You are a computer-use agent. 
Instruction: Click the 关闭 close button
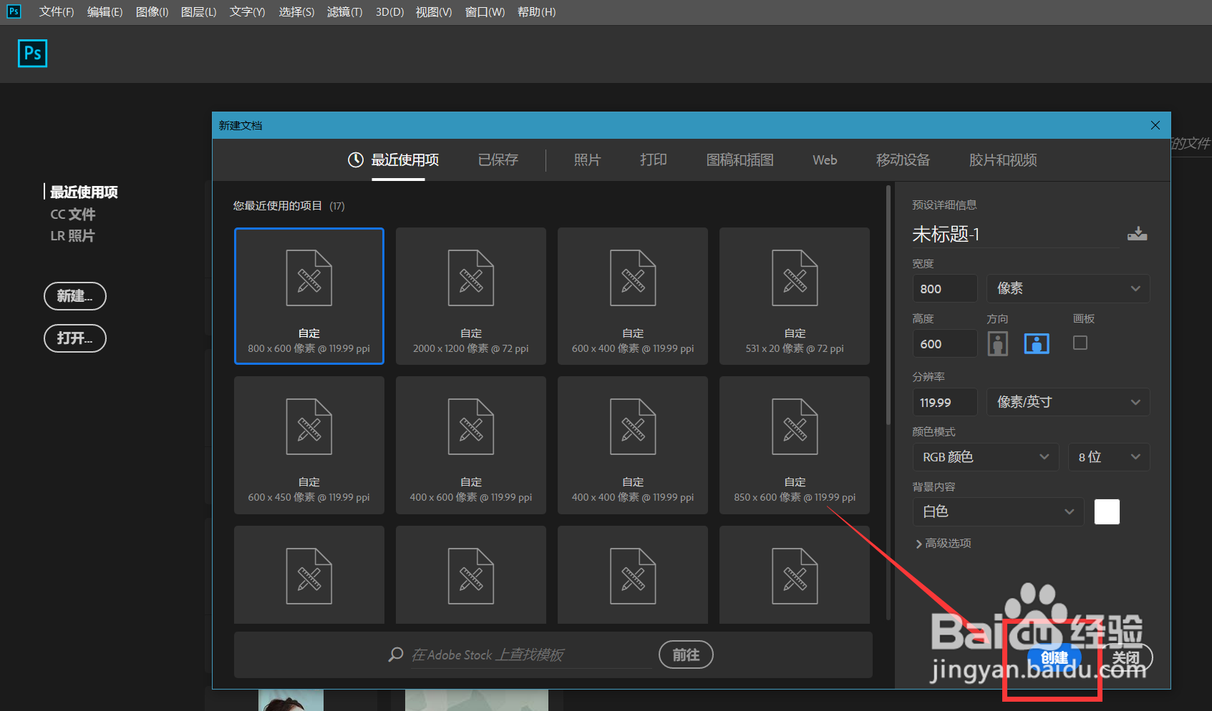pos(1125,658)
